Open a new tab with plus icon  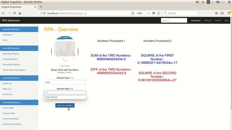pos(41,7)
